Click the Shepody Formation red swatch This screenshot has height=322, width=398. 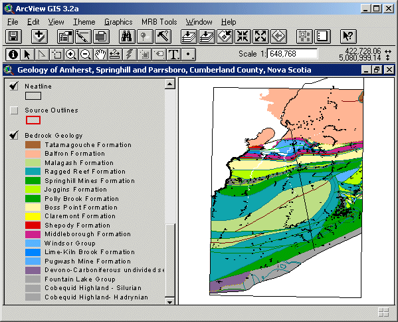[33, 226]
